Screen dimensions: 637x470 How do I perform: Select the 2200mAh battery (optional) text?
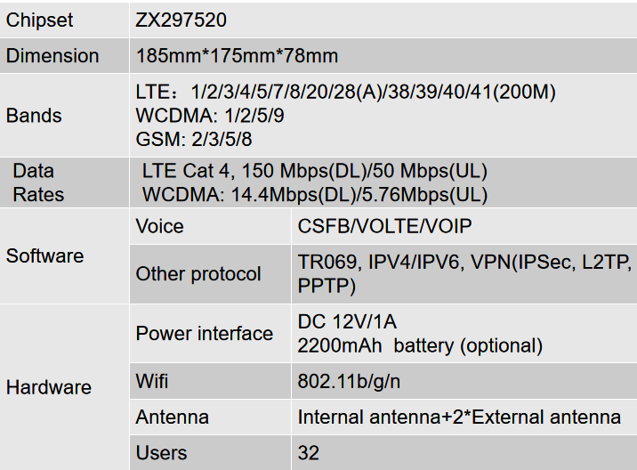pos(420,346)
